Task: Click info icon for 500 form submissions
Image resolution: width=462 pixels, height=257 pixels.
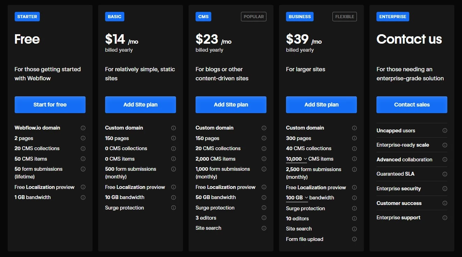Action: 174,169
